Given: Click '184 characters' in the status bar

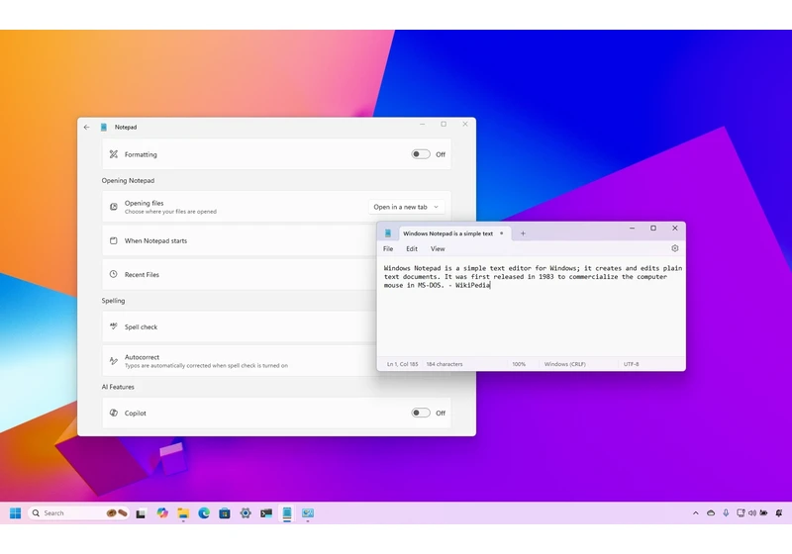Looking at the screenshot, I should (445, 364).
